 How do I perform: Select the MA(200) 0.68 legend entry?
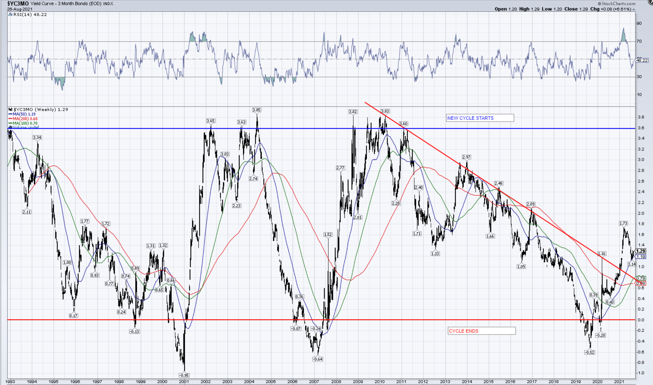pyautogui.click(x=23, y=119)
